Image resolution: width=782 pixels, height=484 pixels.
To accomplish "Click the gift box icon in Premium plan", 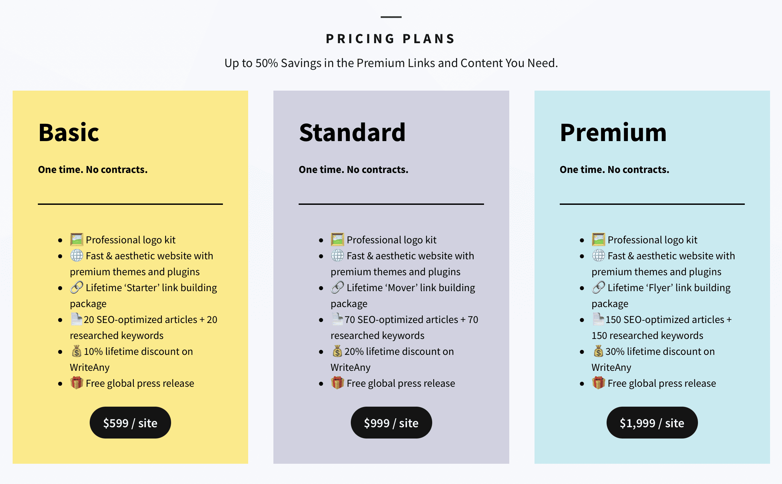I will click(x=598, y=383).
